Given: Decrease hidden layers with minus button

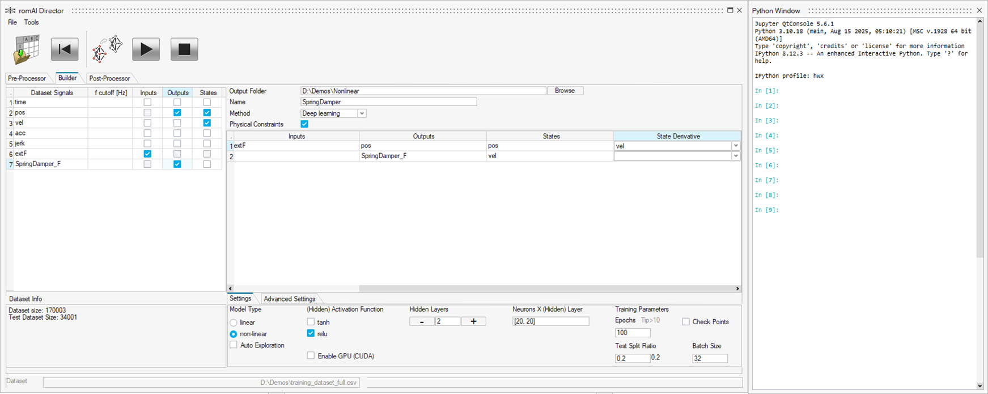Looking at the screenshot, I should [x=422, y=321].
